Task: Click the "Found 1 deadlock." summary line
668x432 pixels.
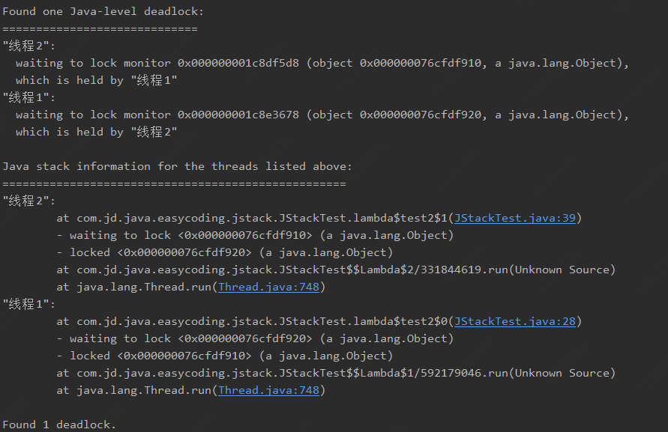Action: (59, 425)
